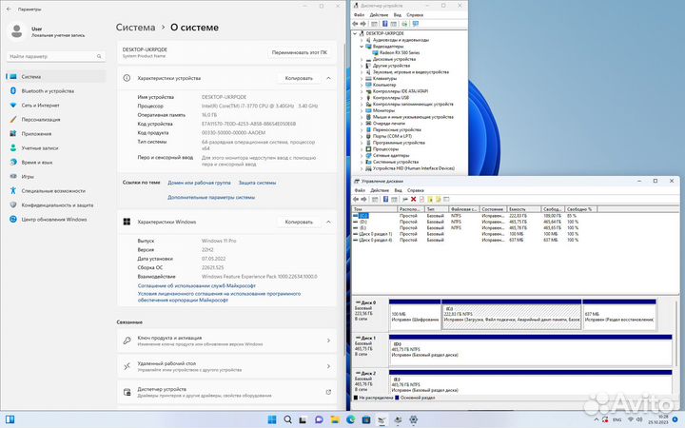The height and width of the screenshot is (428, 685).
Task: Click help icon in Disk Management toolbar
Action: coord(385,199)
